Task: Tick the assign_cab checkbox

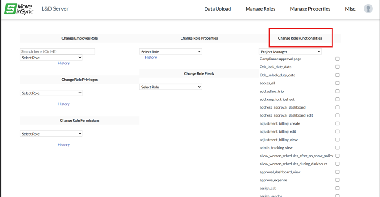Action: (x=337, y=188)
